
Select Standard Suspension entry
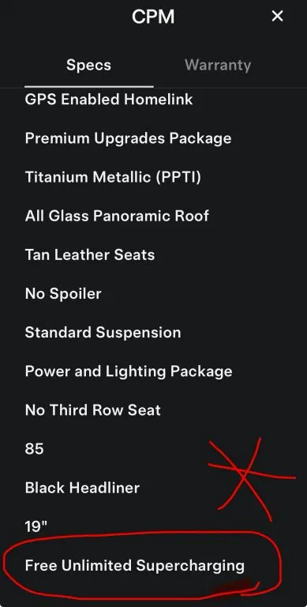103,333
